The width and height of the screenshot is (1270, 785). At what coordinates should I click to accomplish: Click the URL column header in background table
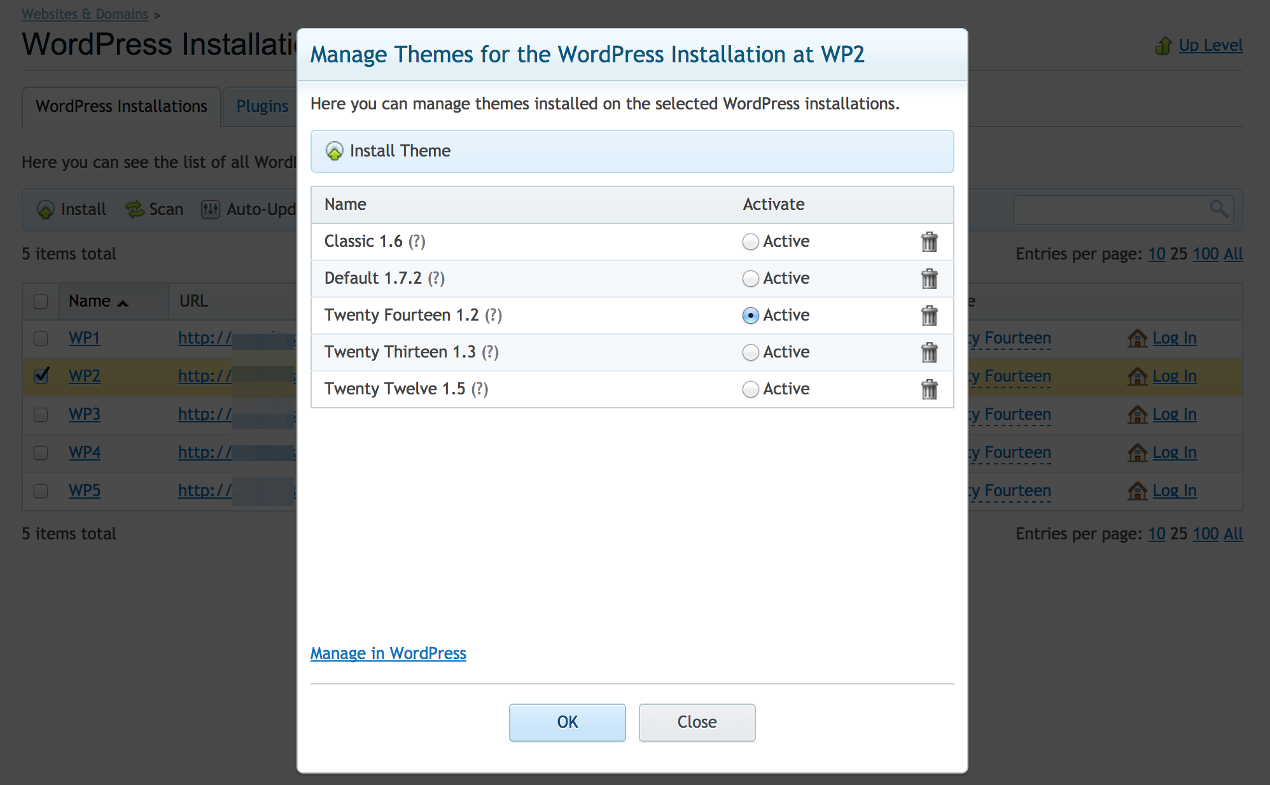pos(193,301)
